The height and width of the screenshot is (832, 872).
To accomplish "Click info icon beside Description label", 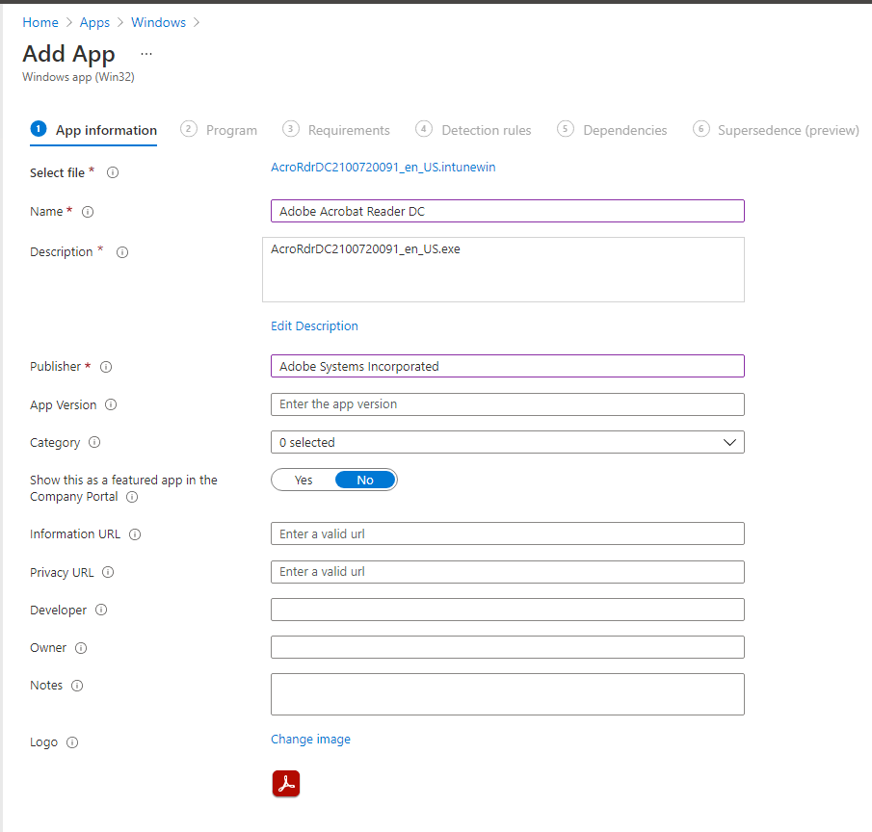I will click(x=122, y=252).
